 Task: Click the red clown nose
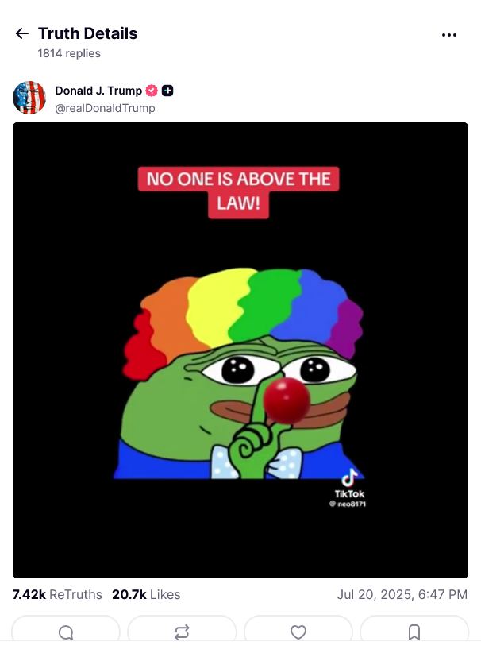[x=287, y=400]
